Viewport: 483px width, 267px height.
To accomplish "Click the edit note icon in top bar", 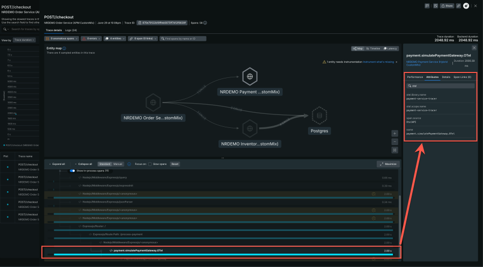I will click(x=436, y=6).
